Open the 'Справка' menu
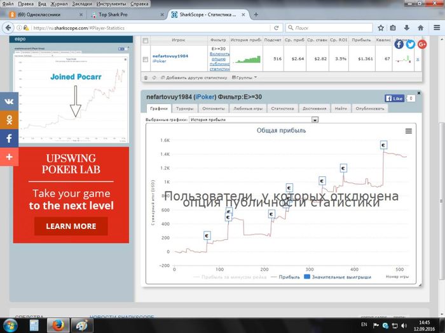Viewport: 445px width, 333px height. [139, 4]
